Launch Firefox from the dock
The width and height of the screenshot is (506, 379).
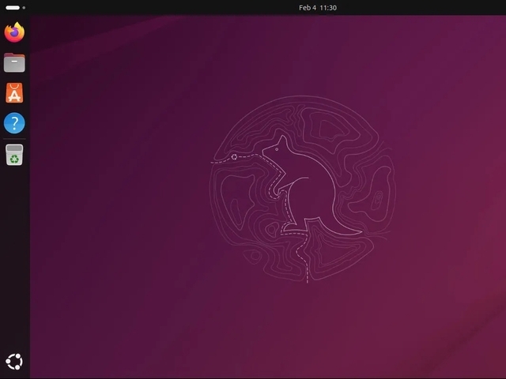tap(14, 32)
